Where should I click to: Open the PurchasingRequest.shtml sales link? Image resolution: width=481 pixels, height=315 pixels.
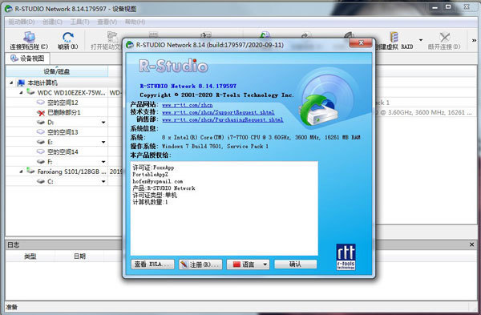click(x=222, y=119)
